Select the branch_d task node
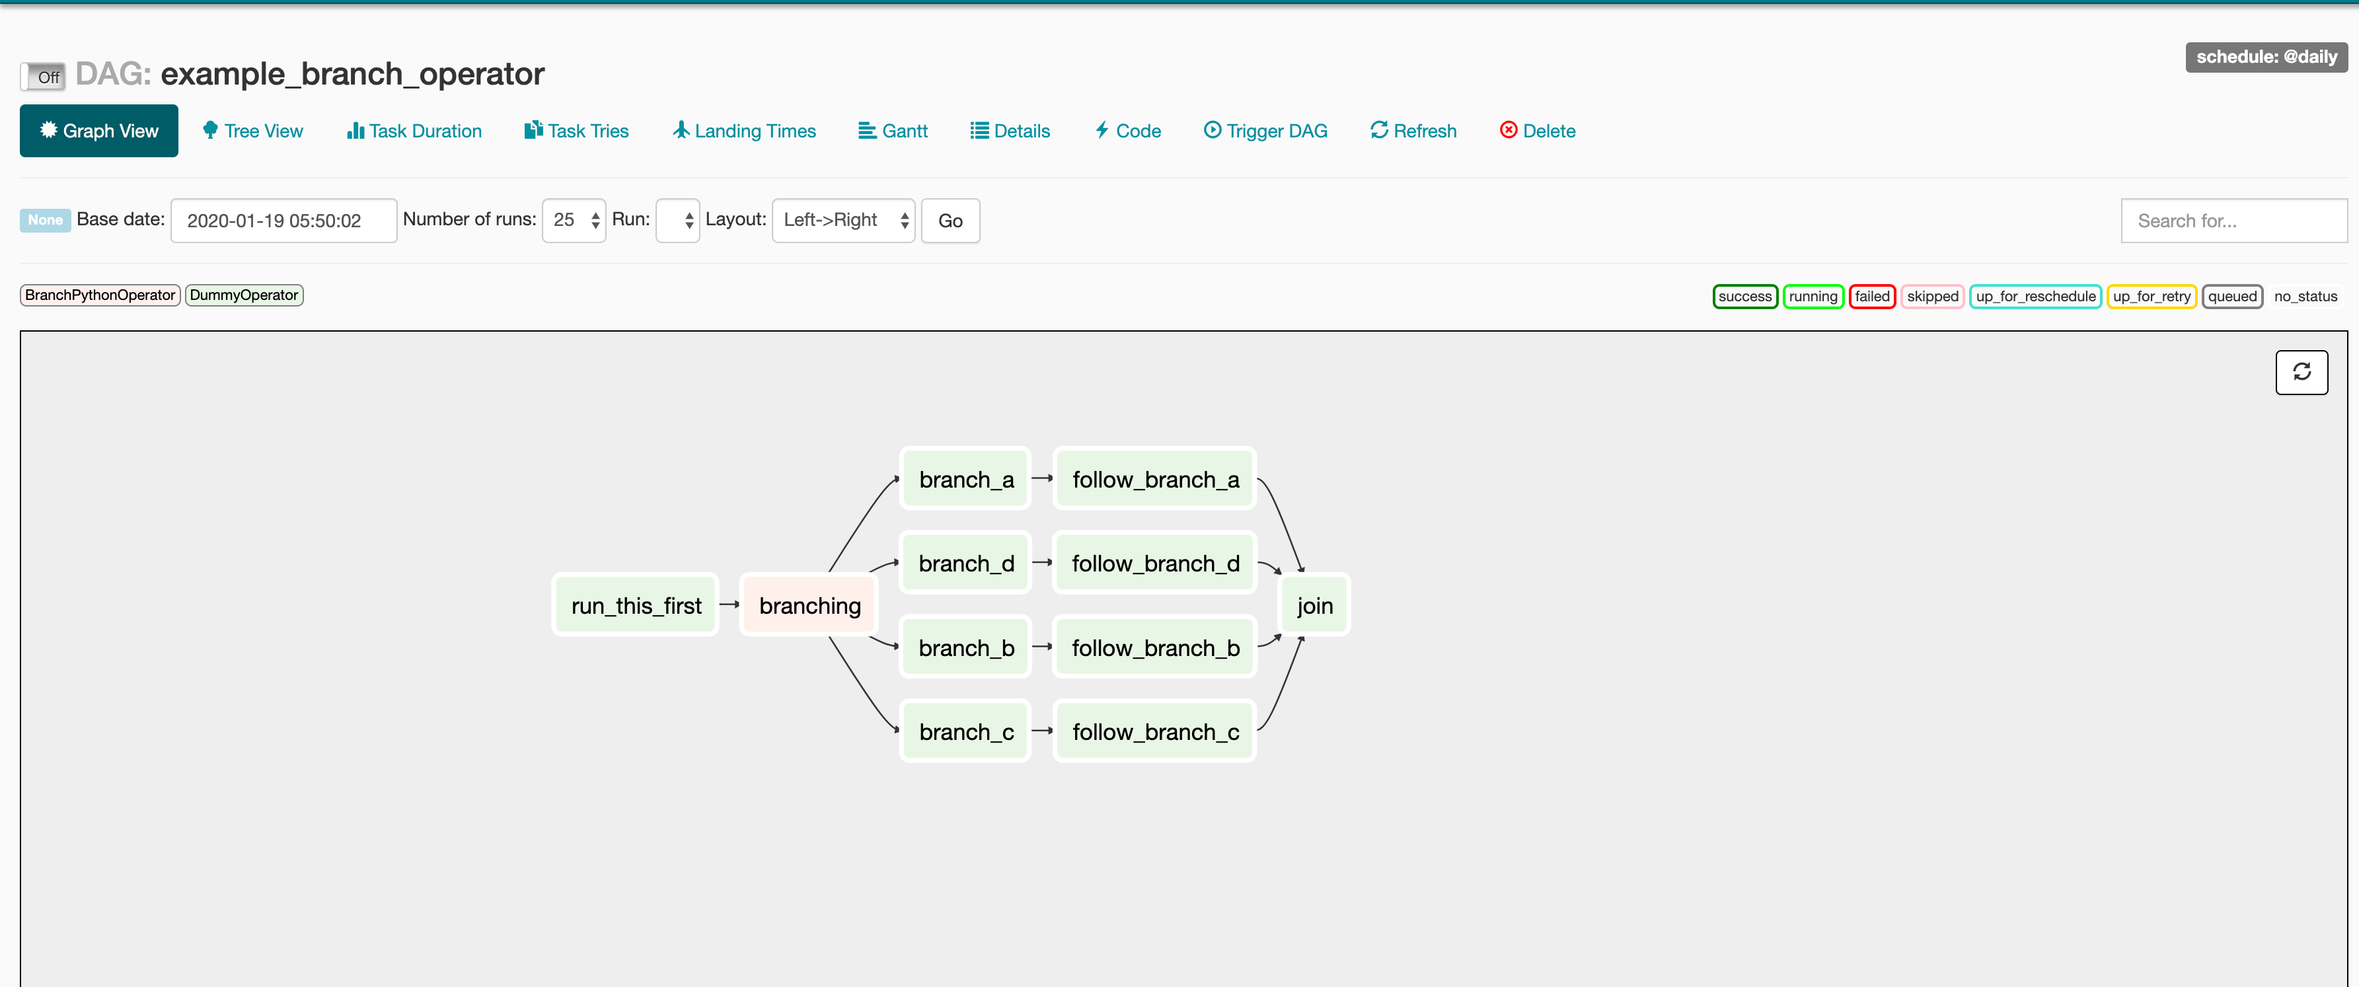The width and height of the screenshot is (2359, 987). [966, 563]
